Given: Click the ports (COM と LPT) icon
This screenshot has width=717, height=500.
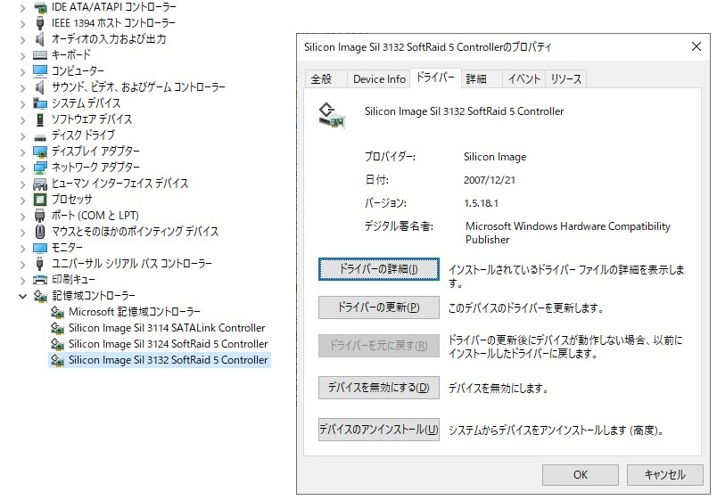Looking at the screenshot, I should click(x=40, y=216).
